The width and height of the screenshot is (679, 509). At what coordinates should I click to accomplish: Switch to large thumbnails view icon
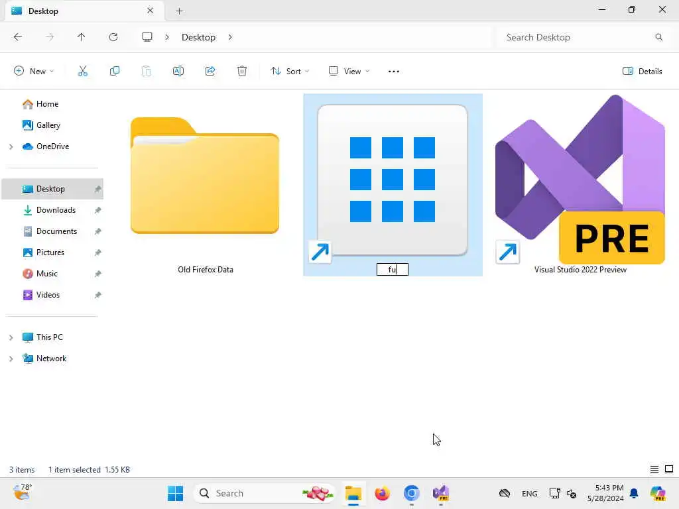pos(669,469)
